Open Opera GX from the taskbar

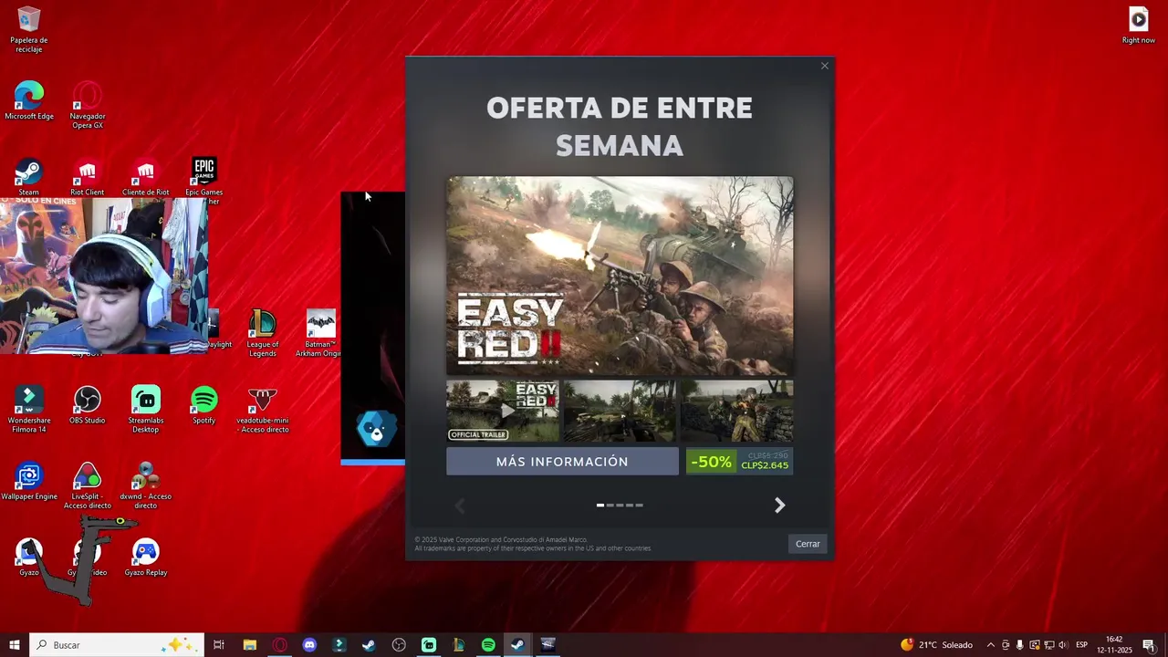coord(279,645)
